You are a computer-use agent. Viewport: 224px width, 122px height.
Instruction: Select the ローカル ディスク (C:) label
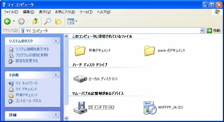(103, 79)
